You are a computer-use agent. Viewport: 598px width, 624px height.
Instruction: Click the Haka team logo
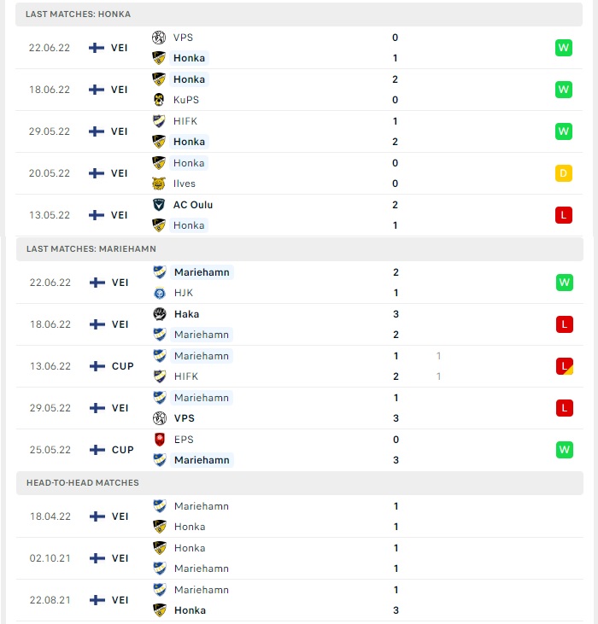(160, 314)
